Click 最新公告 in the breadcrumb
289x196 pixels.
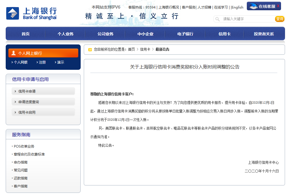[x=162, y=49]
